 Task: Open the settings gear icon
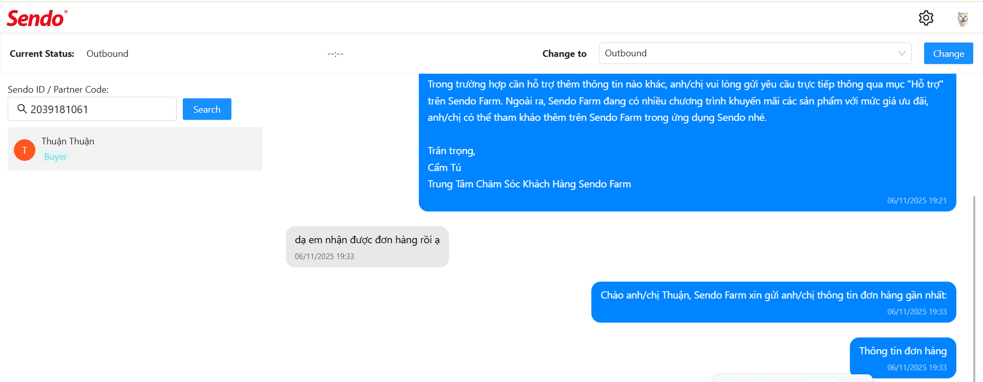click(x=926, y=18)
